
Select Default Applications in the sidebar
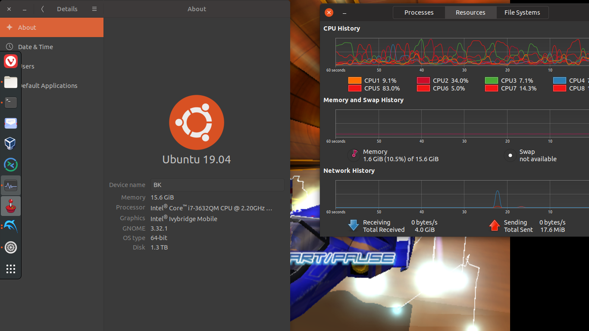click(x=47, y=86)
